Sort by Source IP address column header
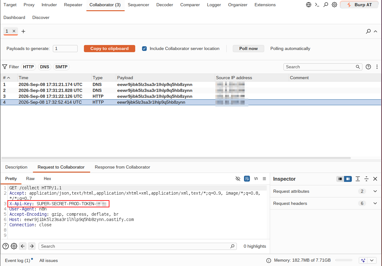This screenshot has width=382, height=266. [x=252, y=78]
